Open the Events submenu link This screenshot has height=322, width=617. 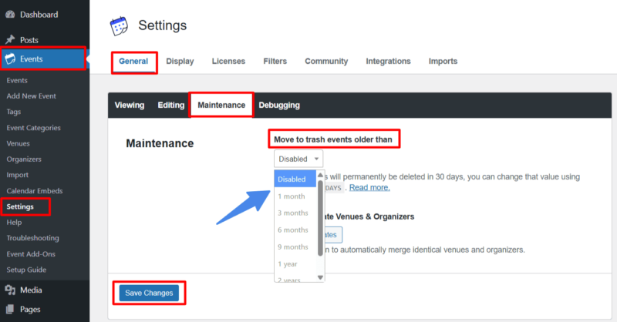tap(17, 80)
